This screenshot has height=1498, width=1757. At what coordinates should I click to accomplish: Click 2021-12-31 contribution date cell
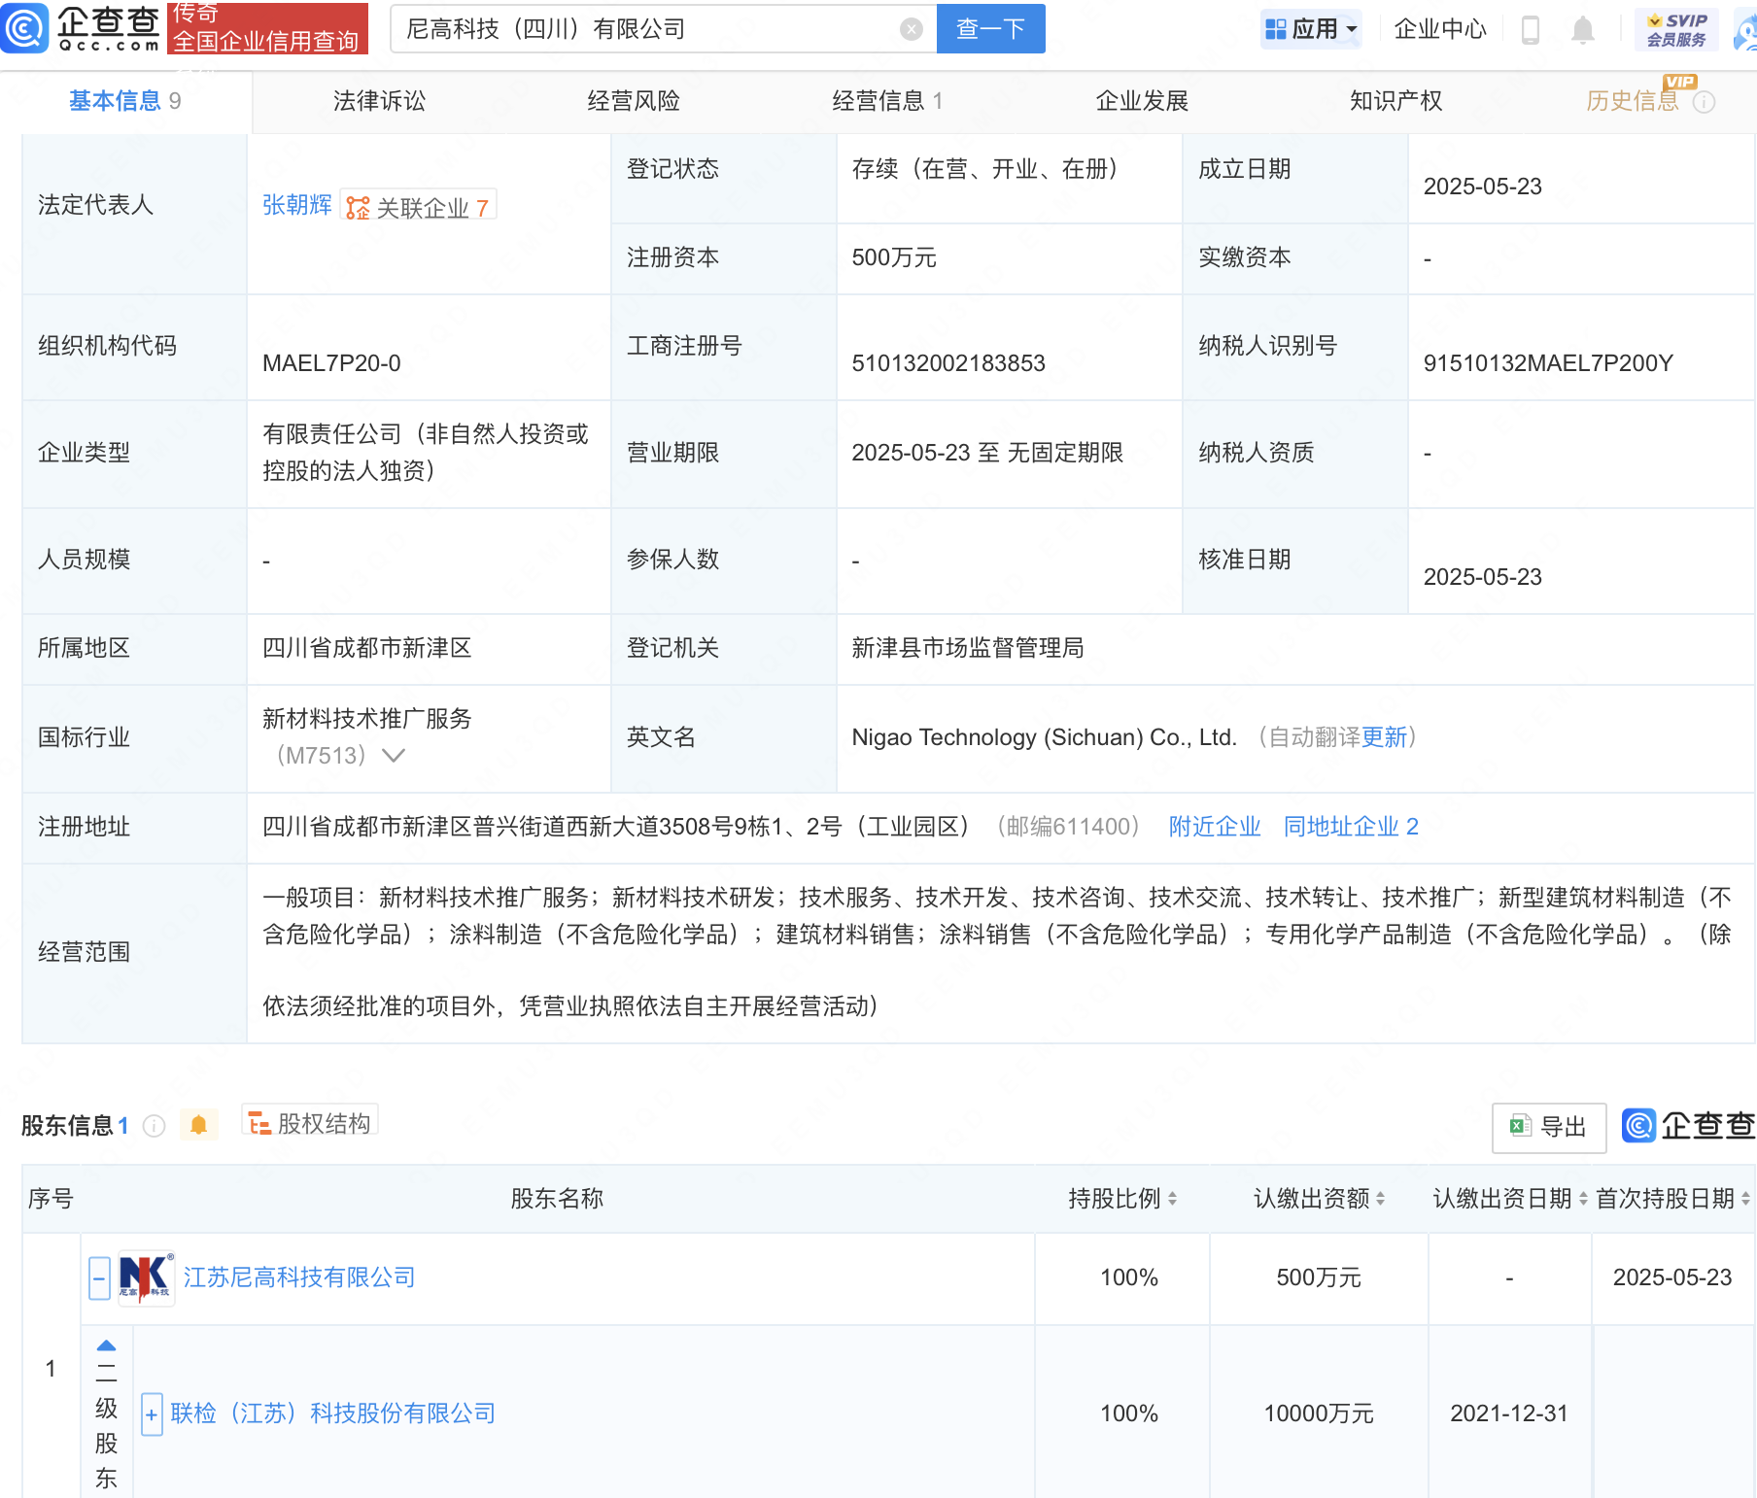point(1509,1413)
